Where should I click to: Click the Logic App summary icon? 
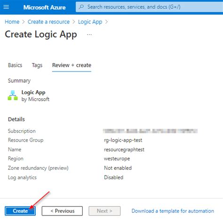(x=13, y=95)
